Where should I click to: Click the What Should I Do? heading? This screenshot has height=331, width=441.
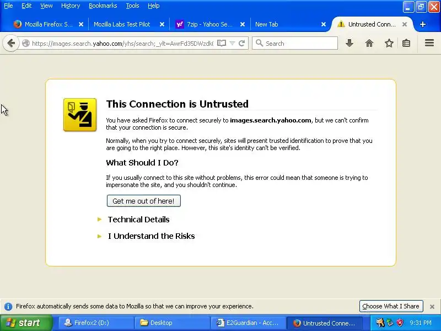tap(142, 163)
